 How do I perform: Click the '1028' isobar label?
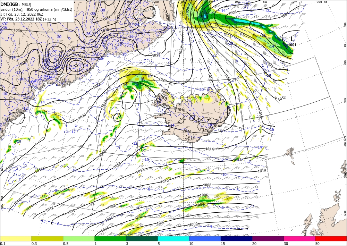71,49
